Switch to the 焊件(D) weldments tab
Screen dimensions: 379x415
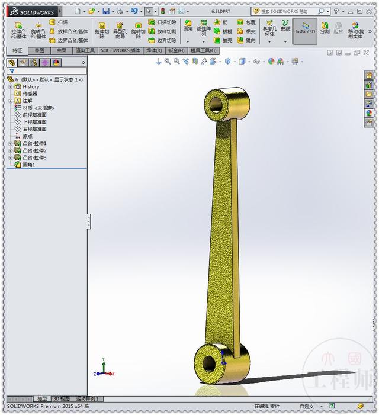coord(155,50)
